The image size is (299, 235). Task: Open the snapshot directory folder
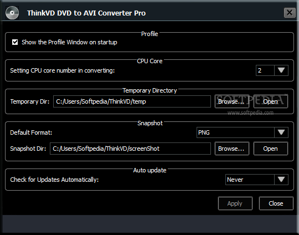point(270,149)
